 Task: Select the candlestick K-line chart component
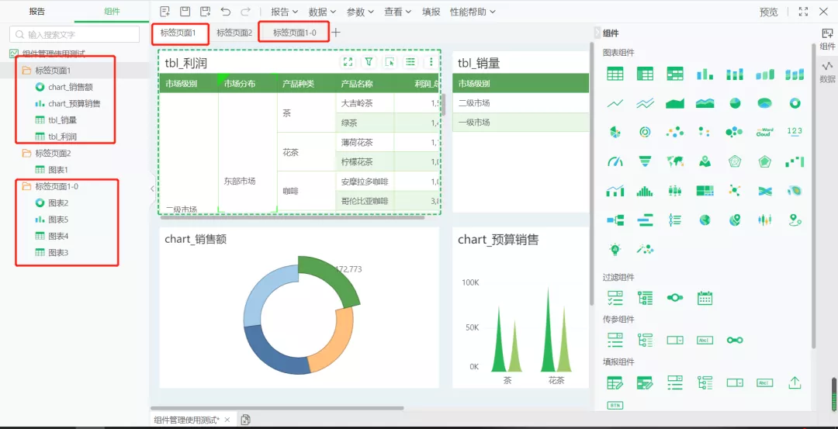click(x=765, y=219)
